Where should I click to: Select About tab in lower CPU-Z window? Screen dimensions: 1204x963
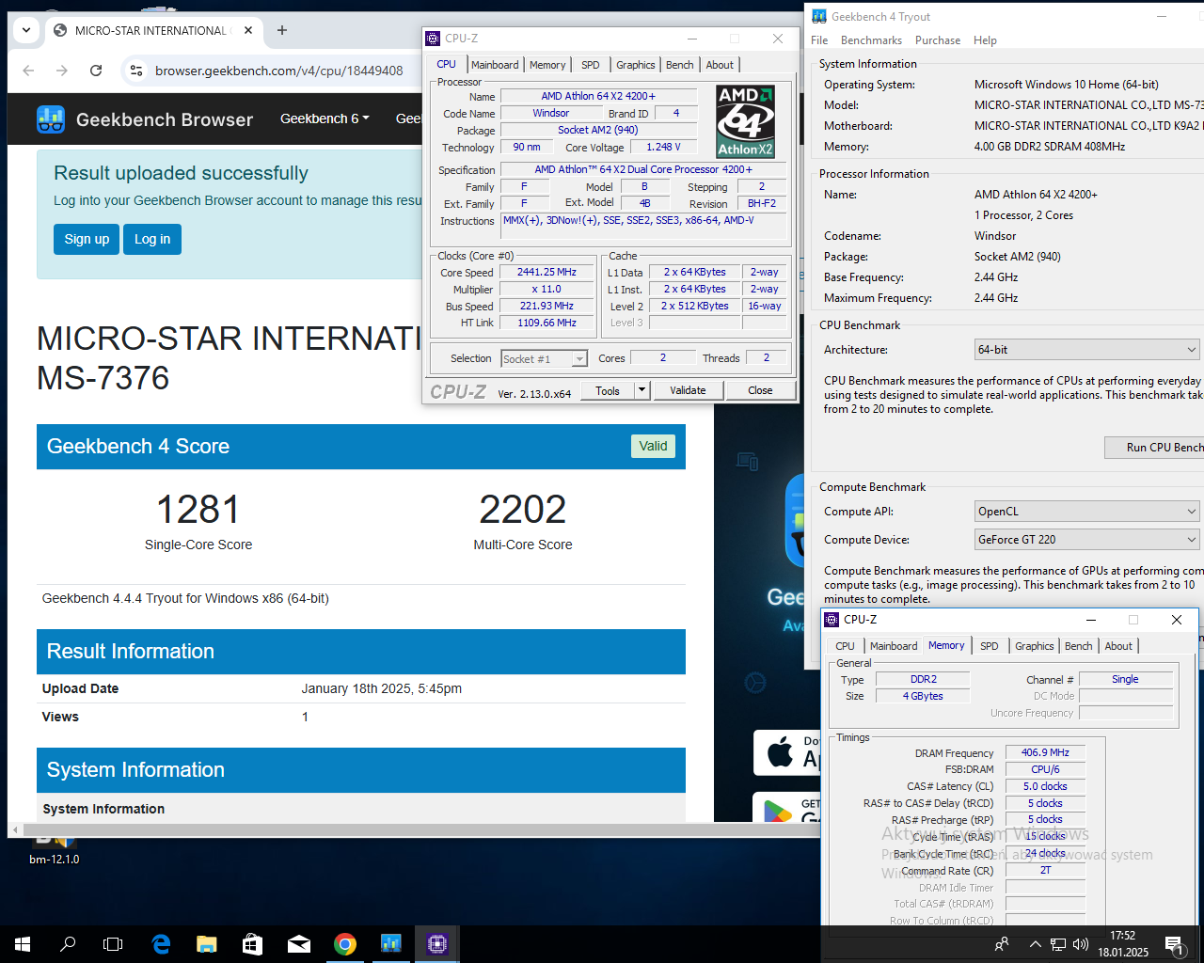[1118, 646]
